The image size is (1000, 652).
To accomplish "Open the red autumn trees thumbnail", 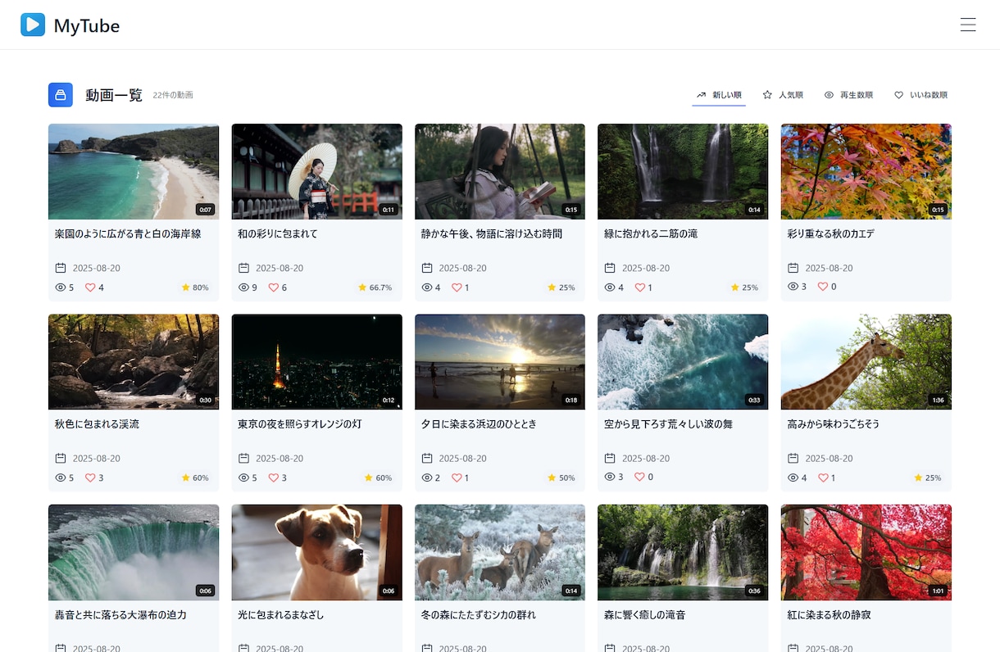I will click(x=866, y=552).
